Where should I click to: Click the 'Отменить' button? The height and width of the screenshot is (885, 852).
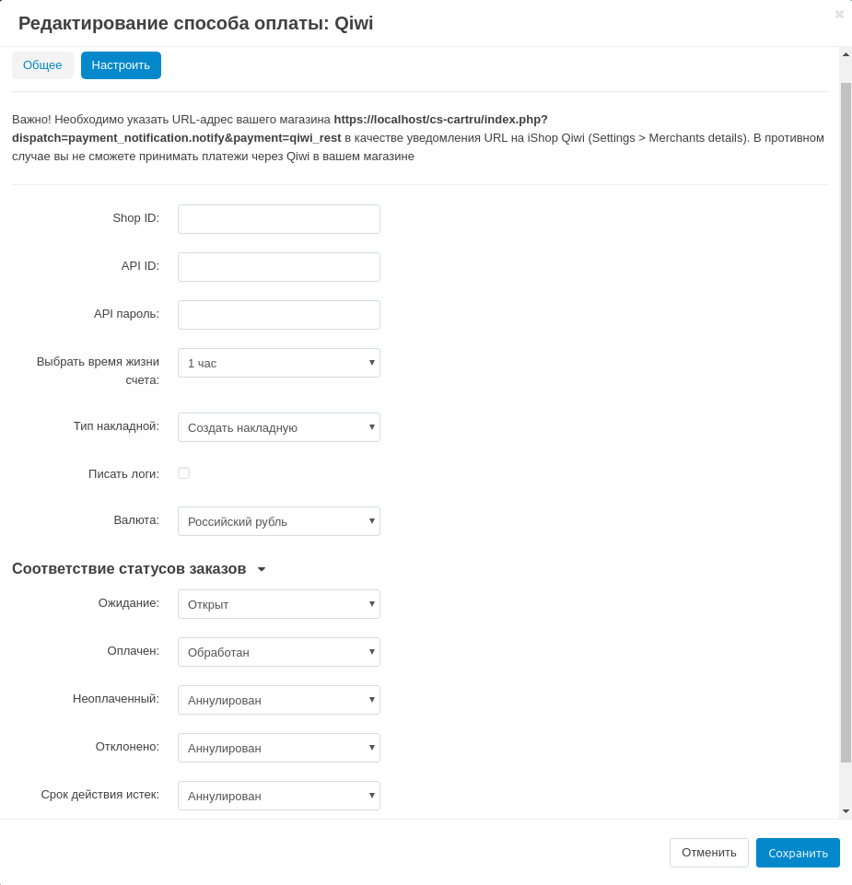click(708, 853)
